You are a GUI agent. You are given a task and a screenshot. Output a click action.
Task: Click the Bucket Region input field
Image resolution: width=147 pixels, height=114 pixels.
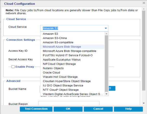pos(69,103)
